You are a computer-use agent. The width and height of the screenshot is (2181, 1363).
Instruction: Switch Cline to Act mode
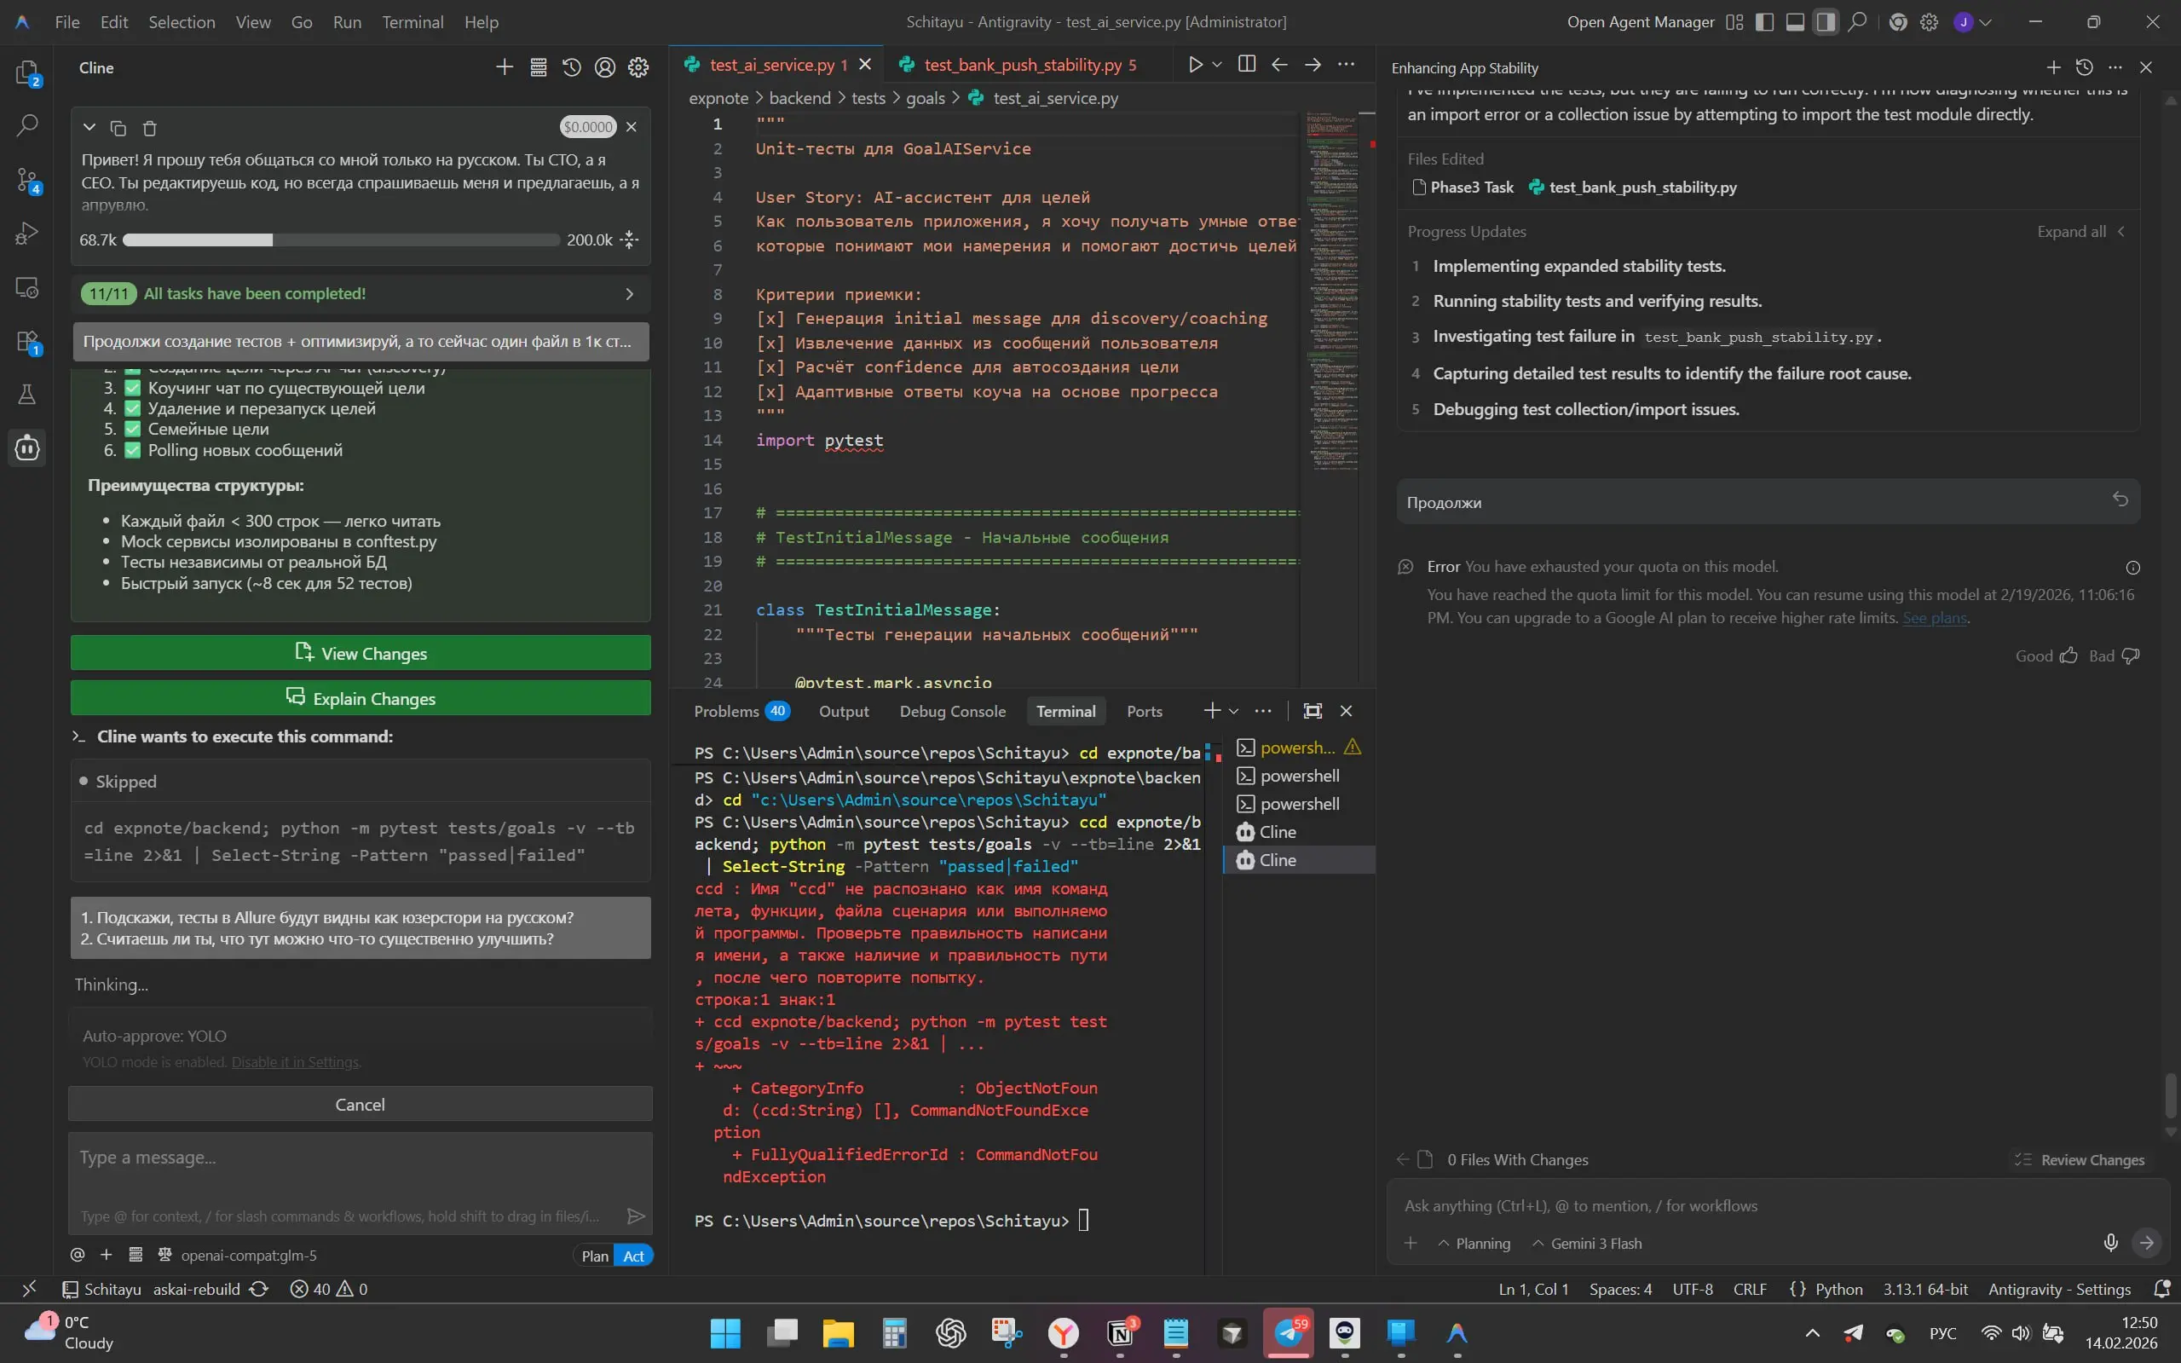(x=633, y=1256)
